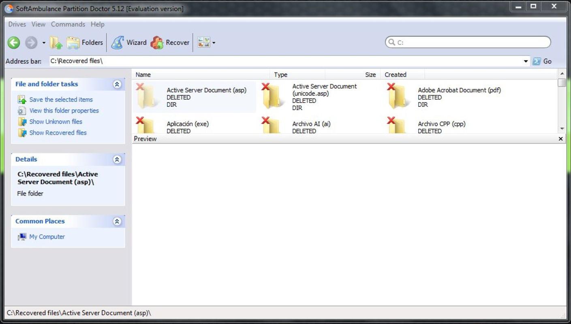Launch the Wizard tool

129,43
